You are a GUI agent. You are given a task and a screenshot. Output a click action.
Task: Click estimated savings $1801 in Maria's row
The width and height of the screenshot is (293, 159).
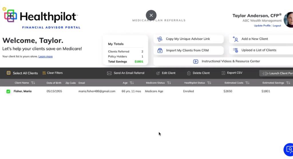pyautogui.click(x=266, y=91)
